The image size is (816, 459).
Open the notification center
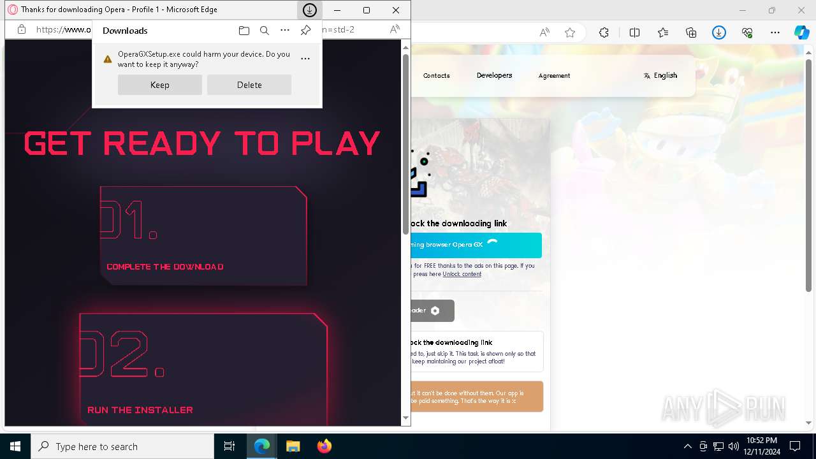(795, 446)
